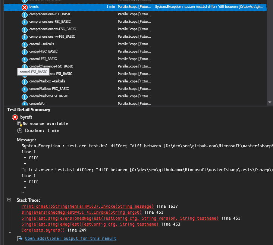The image size is (273, 245).
Task: Open singleVersionedNegTest@451-41.Invoke stack frame link
Action: click(81, 212)
